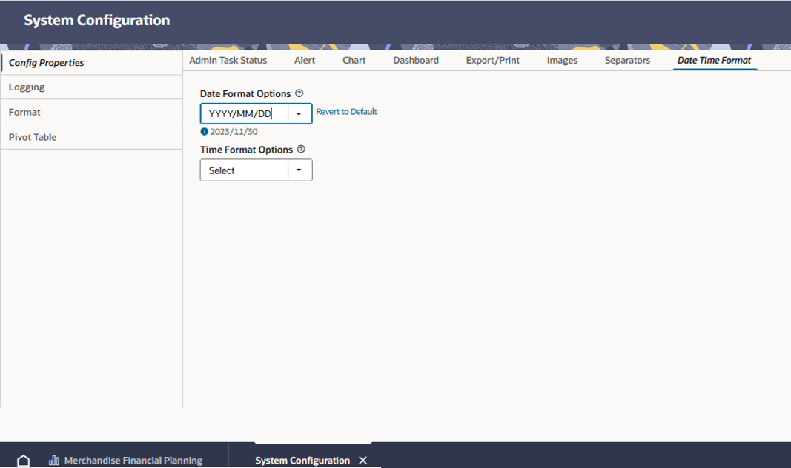Click the Time Format Options label

pos(246,150)
